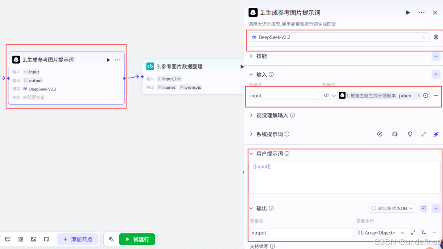Screen dimensions: 443x249
Task: Expand the 技能 section
Action: click(x=261, y=55)
